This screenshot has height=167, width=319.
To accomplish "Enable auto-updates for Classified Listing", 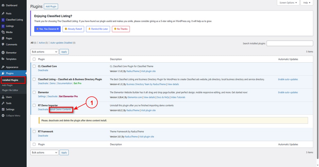I will coord(288,79).
